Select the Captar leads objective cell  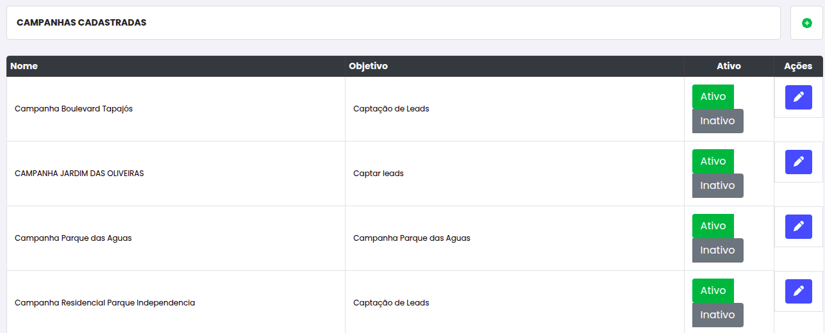tap(515, 174)
